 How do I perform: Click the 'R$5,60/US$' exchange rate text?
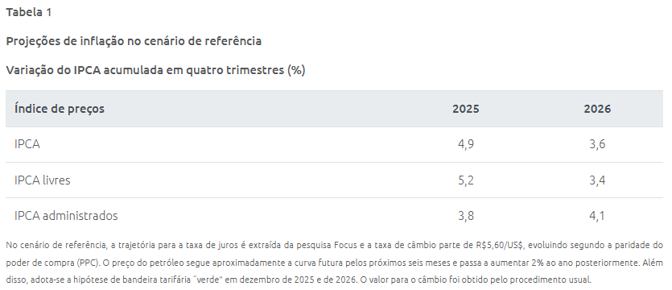click(x=500, y=246)
